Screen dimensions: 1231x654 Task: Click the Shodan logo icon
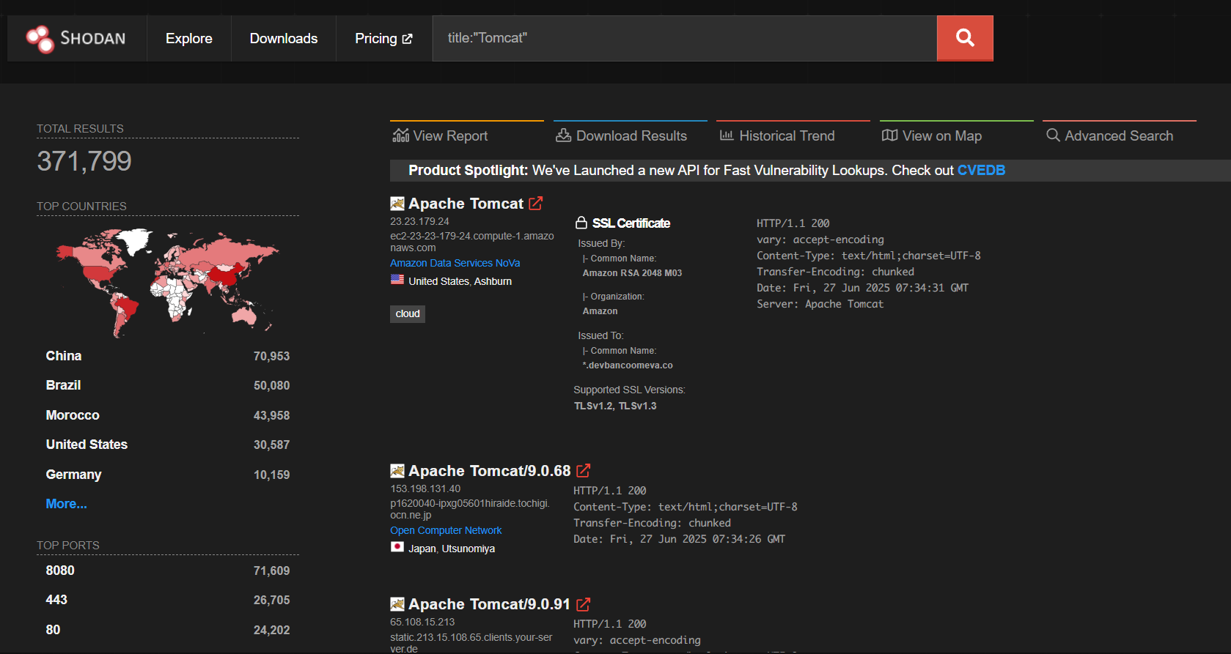point(40,39)
